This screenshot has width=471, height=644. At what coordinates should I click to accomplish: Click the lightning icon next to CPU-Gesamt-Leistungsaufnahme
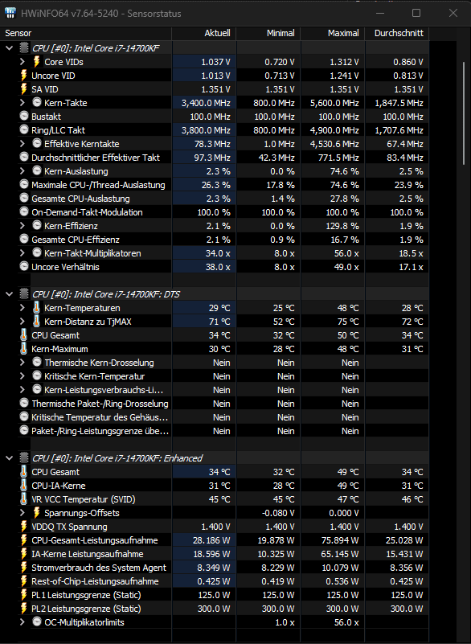click(24, 540)
